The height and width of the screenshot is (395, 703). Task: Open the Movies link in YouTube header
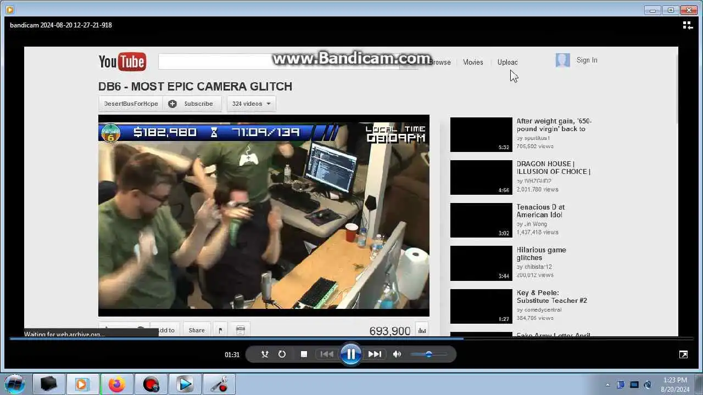473,63
